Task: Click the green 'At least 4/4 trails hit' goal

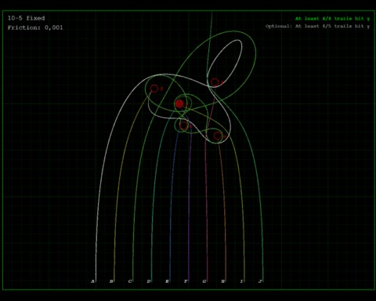Action: point(332,19)
